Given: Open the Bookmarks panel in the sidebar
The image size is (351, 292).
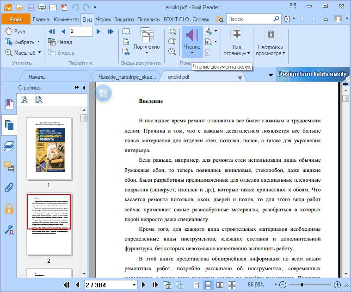Looking at the screenshot, I should coord(8,104).
